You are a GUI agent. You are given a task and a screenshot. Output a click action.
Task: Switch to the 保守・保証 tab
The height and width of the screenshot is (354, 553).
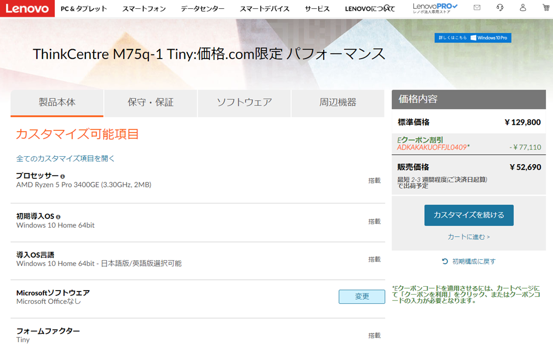coord(151,103)
